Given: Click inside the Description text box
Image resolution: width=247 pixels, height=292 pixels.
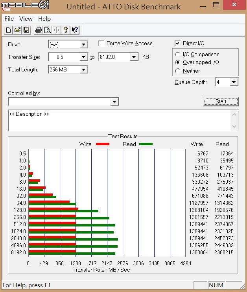Looking at the screenshot, I should tap(120, 120).
